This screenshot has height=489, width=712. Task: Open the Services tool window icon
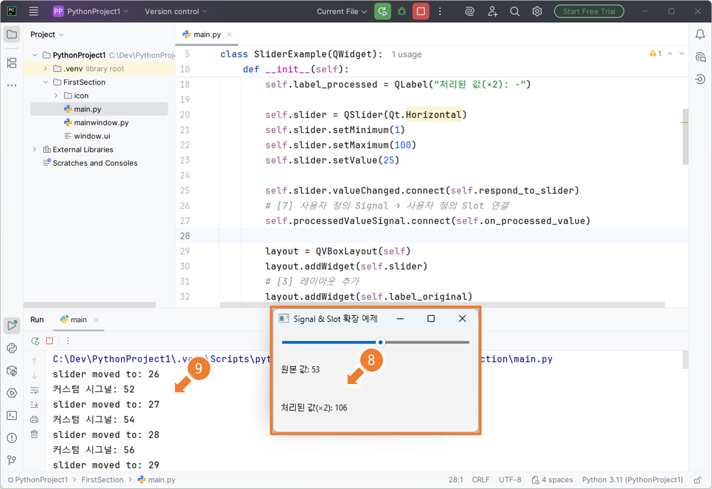[12, 393]
